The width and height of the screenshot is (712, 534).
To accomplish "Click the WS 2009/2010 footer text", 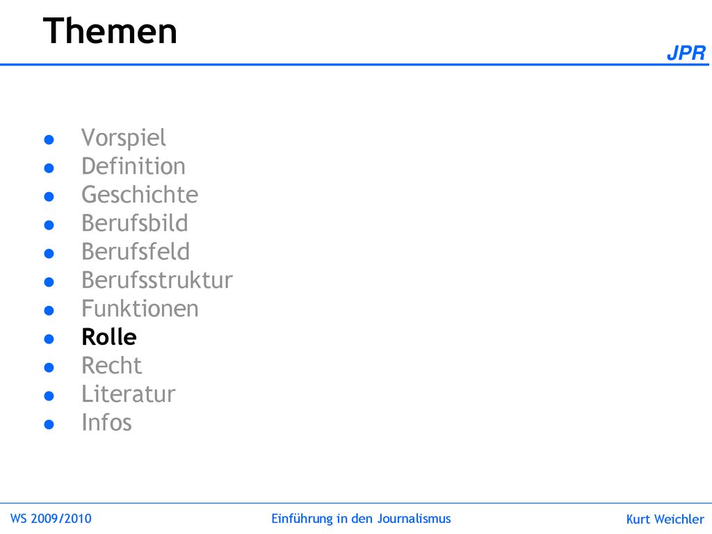I will click(x=51, y=519).
